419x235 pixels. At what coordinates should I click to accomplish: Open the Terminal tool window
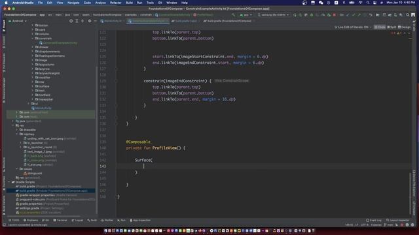coord(60,221)
